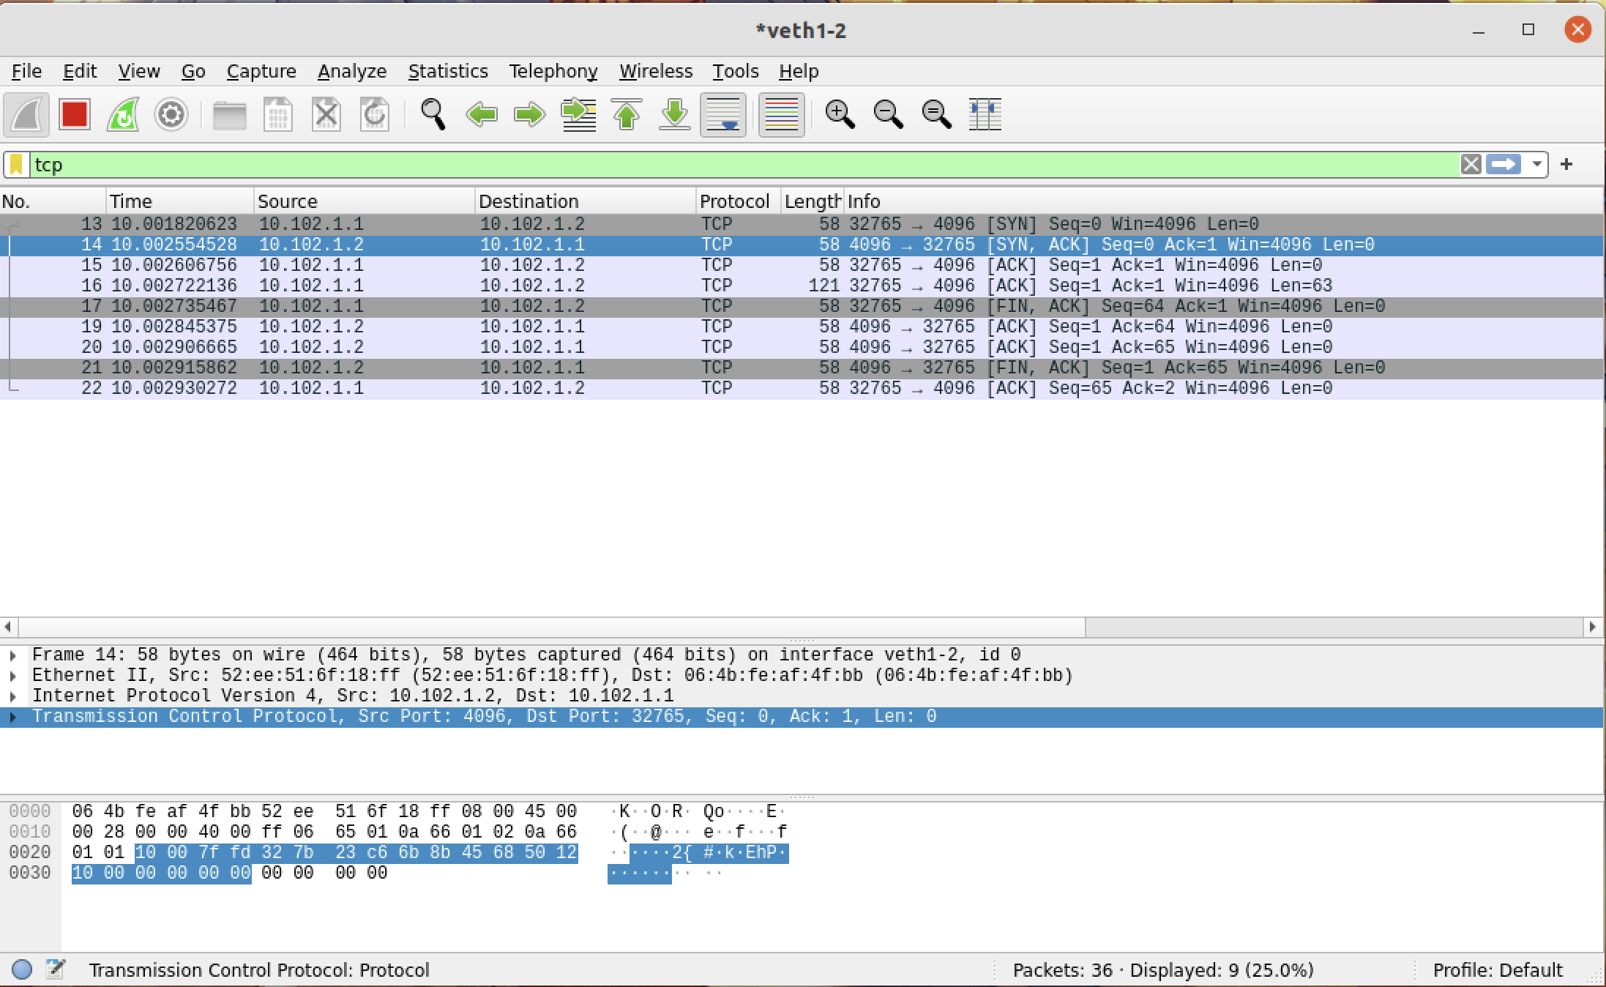Save this capture file icon
This screenshot has width=1606, height=987.
click(277, 115)
